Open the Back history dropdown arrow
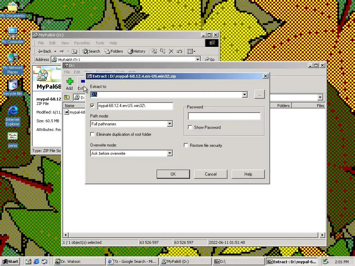 (x=55, y=51)
